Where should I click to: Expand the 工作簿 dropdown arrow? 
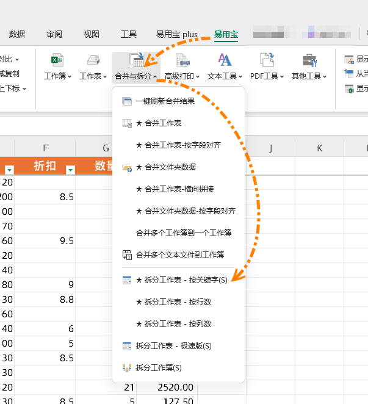pyautogui.click(x=70, y=76)
